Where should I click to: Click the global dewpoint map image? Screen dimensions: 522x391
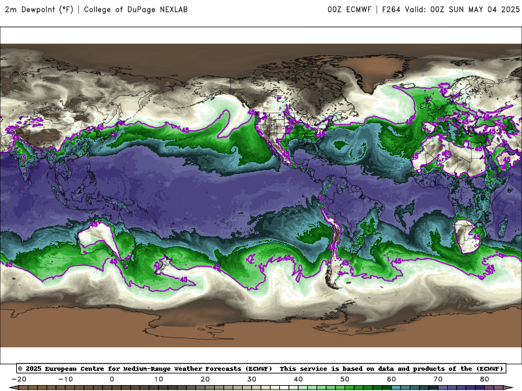tap(261, 195)
